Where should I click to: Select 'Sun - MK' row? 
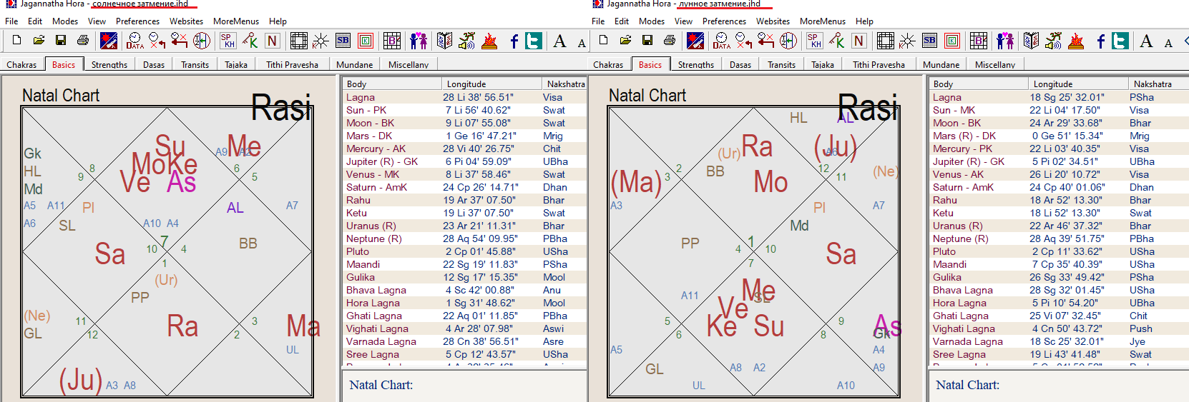coord(1059,110)
